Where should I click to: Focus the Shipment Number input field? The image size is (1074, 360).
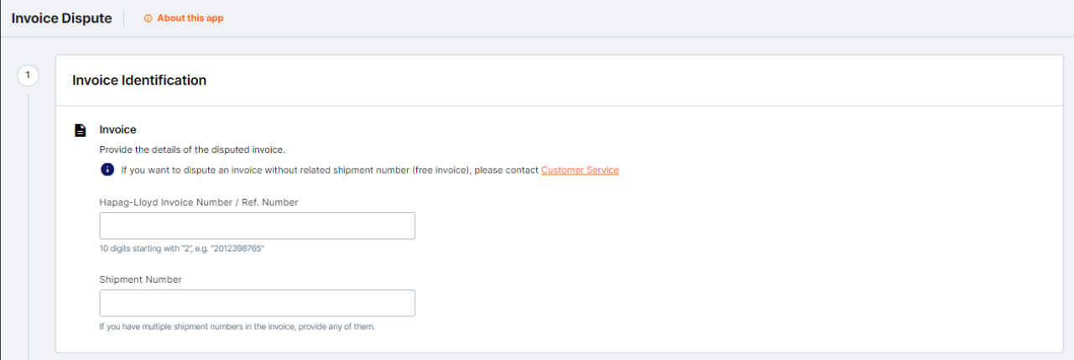[x=257, y=303]
